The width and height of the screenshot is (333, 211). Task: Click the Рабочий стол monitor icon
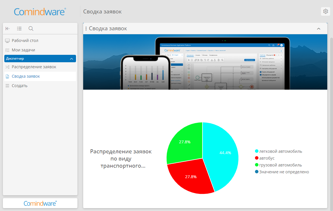7,41
